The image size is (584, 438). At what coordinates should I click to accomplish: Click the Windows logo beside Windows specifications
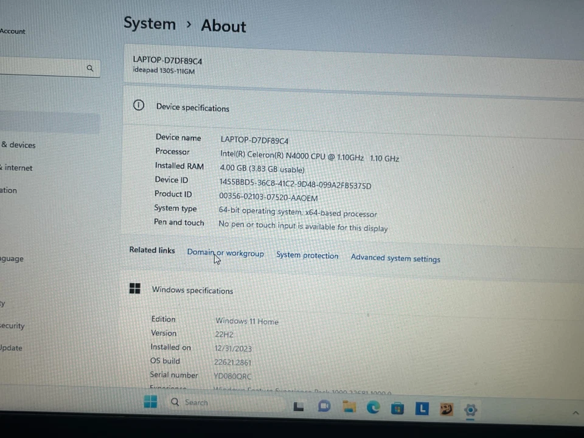135,288
